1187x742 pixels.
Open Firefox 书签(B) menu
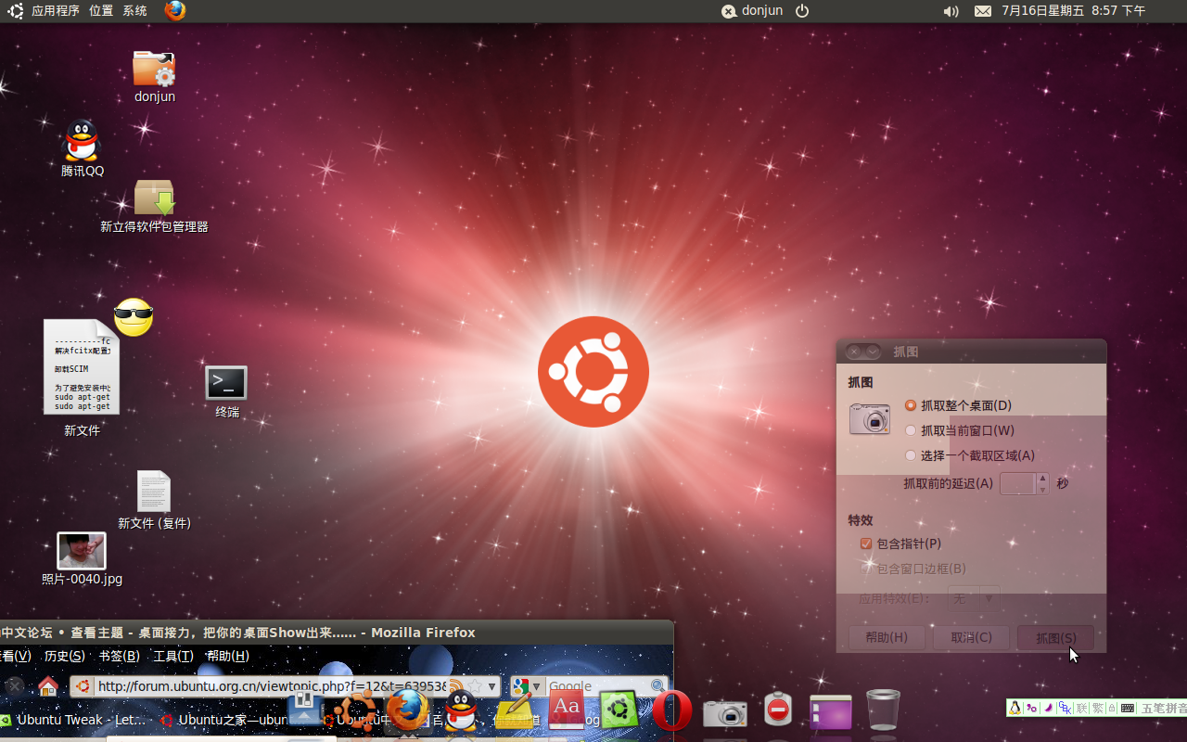[x=119, y=656]
